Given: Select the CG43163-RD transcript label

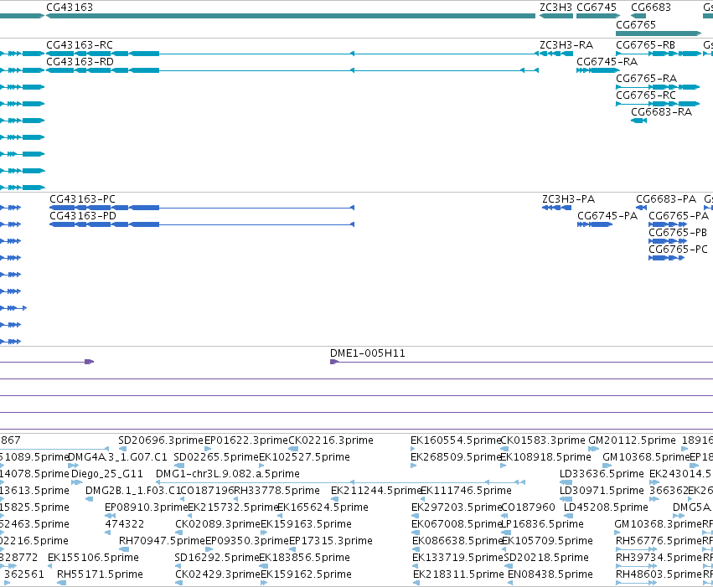Looking at the screenshot, I should click(80, 62).
